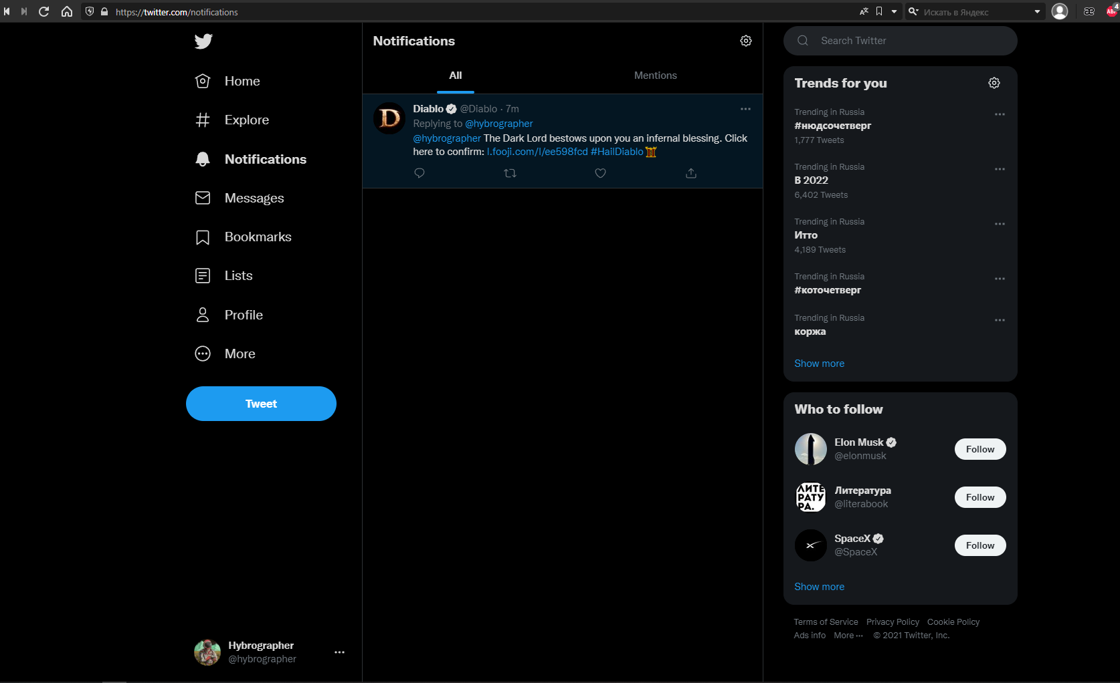Open the ABP adblock extension icon
This screenshot has height=683, width=1120.
tap(1112, 10)
